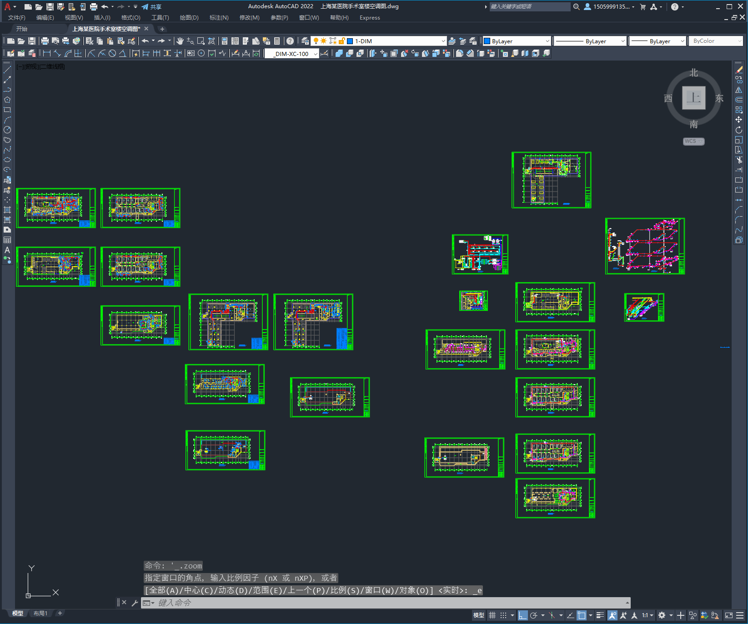
Task: Toggle Ortho mode in status bar
Action: tap(523, 615)
